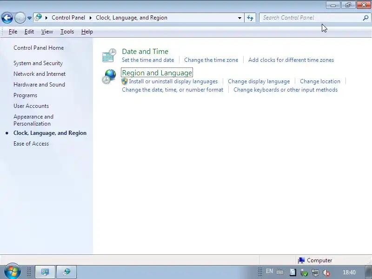Click Change location
Image resolution: width=372 pixels, height=279 pixels.
[320, 81]
